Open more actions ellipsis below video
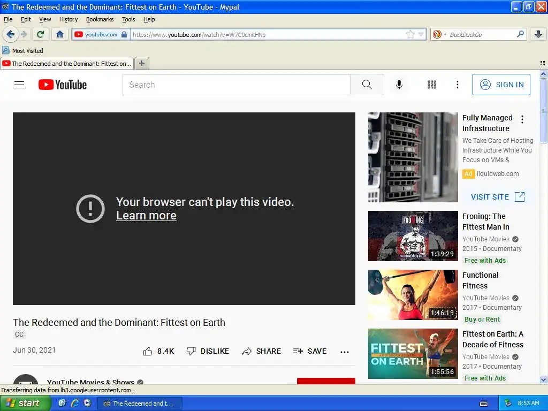Image resolution: width=548 pixels, height=411 pixels. pyautogui.click(x=345, y=352)
